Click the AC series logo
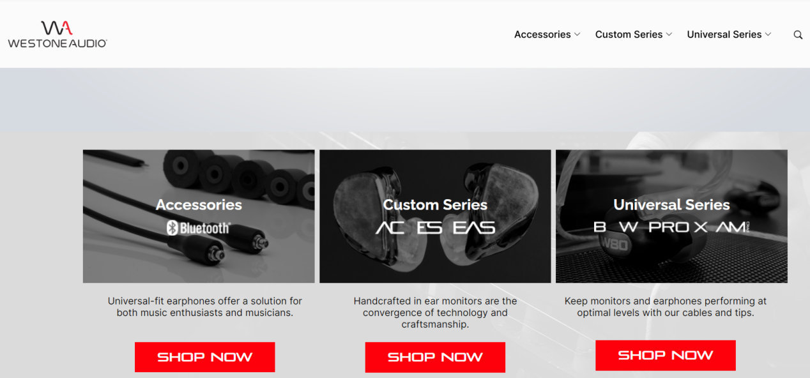 (390, 227)
